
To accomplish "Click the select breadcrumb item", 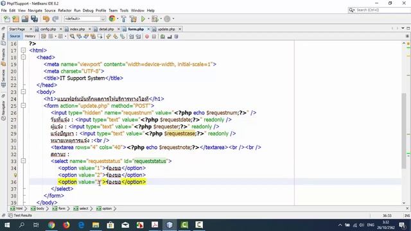I will coord(81,209).
